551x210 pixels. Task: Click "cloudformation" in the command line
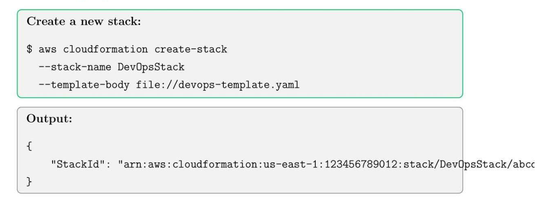tap(105, 50)
